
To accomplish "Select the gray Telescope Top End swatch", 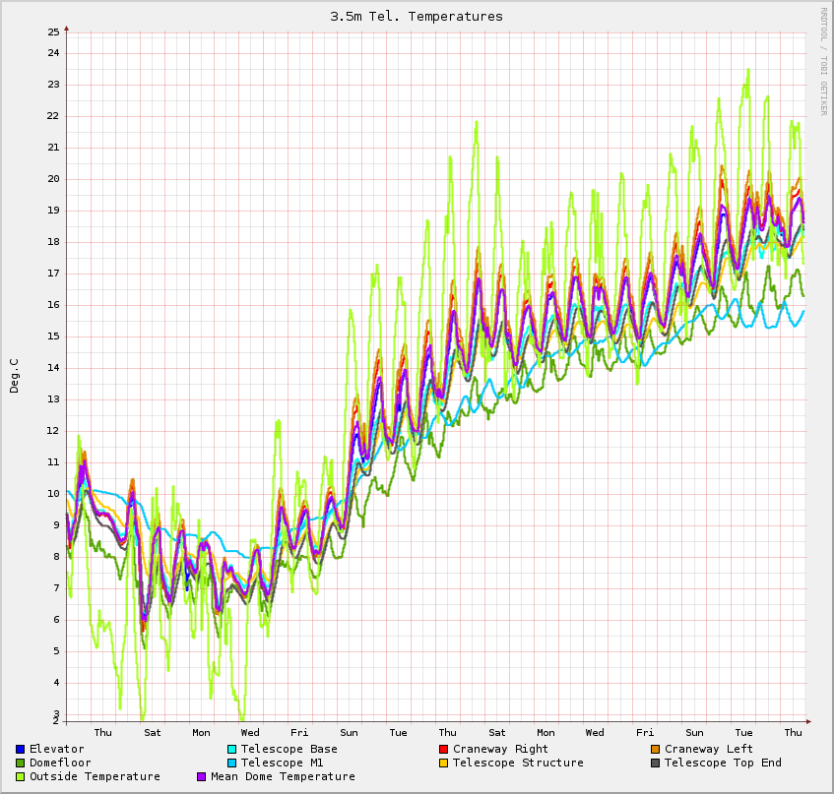I will coord(656,763).
